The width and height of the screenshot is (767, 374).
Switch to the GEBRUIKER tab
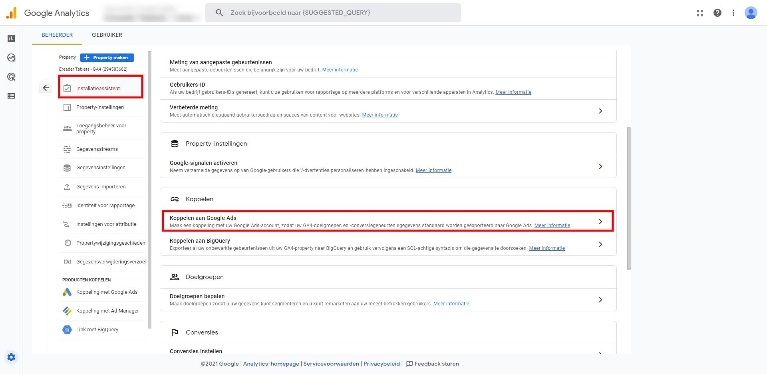coord(107,35)
